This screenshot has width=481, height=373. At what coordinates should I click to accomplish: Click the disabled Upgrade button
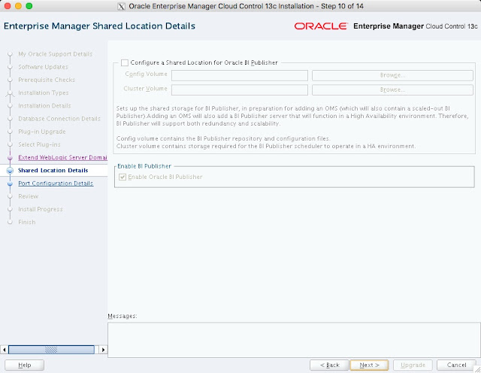pos(413,365)
